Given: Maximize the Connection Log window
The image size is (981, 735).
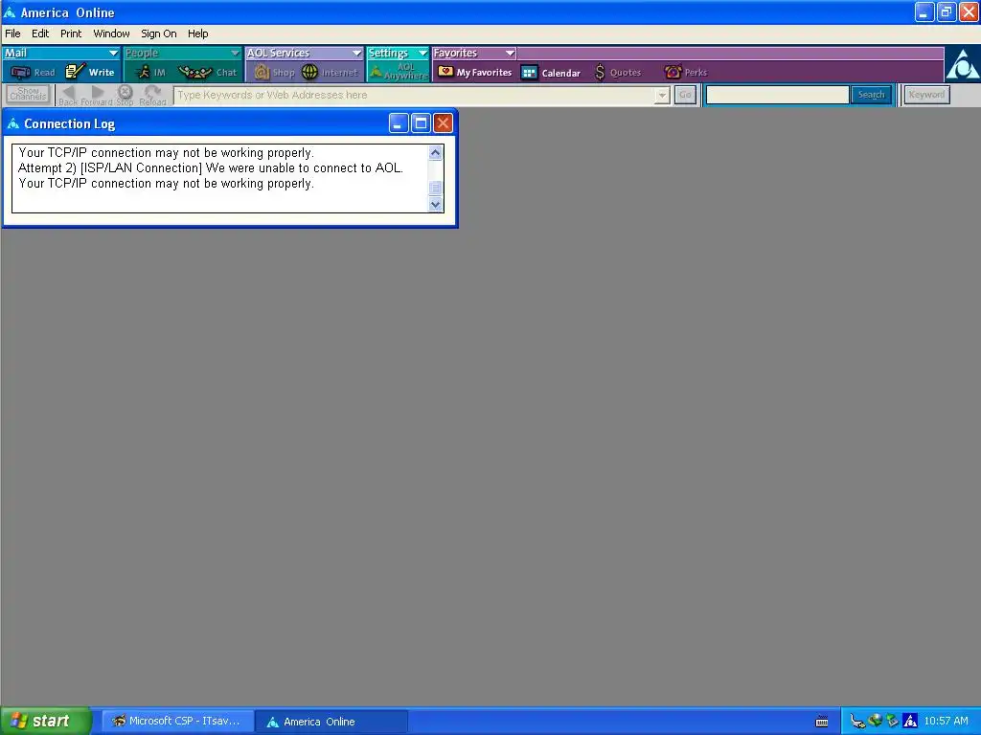Looking at the screenshot, I should (x=422, y=123).
